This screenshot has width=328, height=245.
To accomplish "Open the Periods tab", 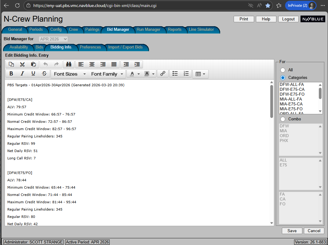I will pos(36,30).
